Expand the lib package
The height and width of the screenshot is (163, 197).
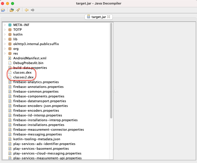click(5, 39)
